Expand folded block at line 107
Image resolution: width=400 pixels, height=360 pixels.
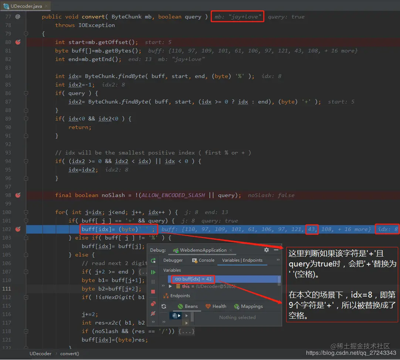click(26, 272)
